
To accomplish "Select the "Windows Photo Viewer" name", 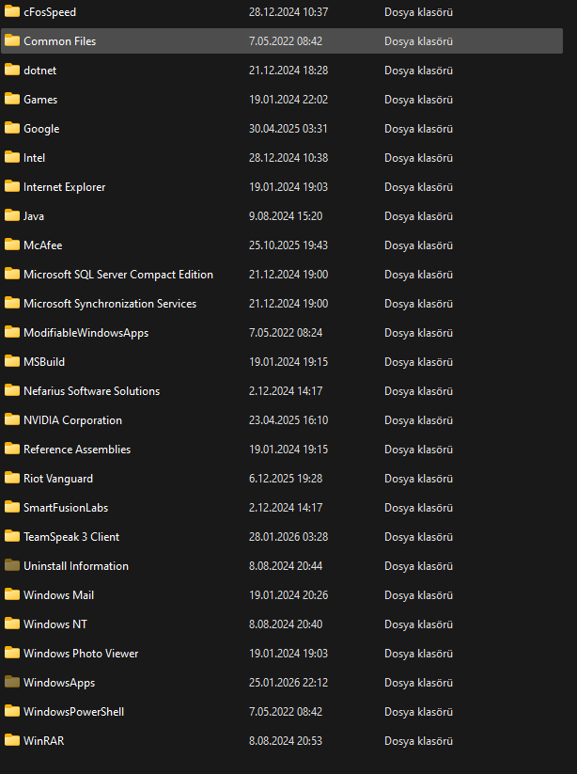I will [x=81, y=653].
